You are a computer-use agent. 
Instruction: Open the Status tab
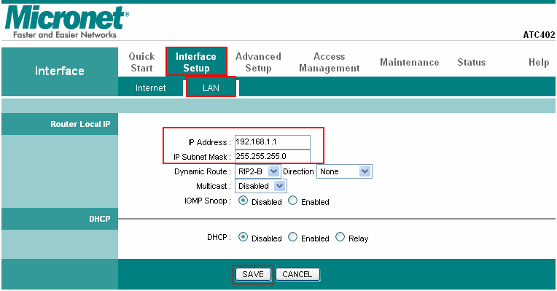click(x=471, y=62)
